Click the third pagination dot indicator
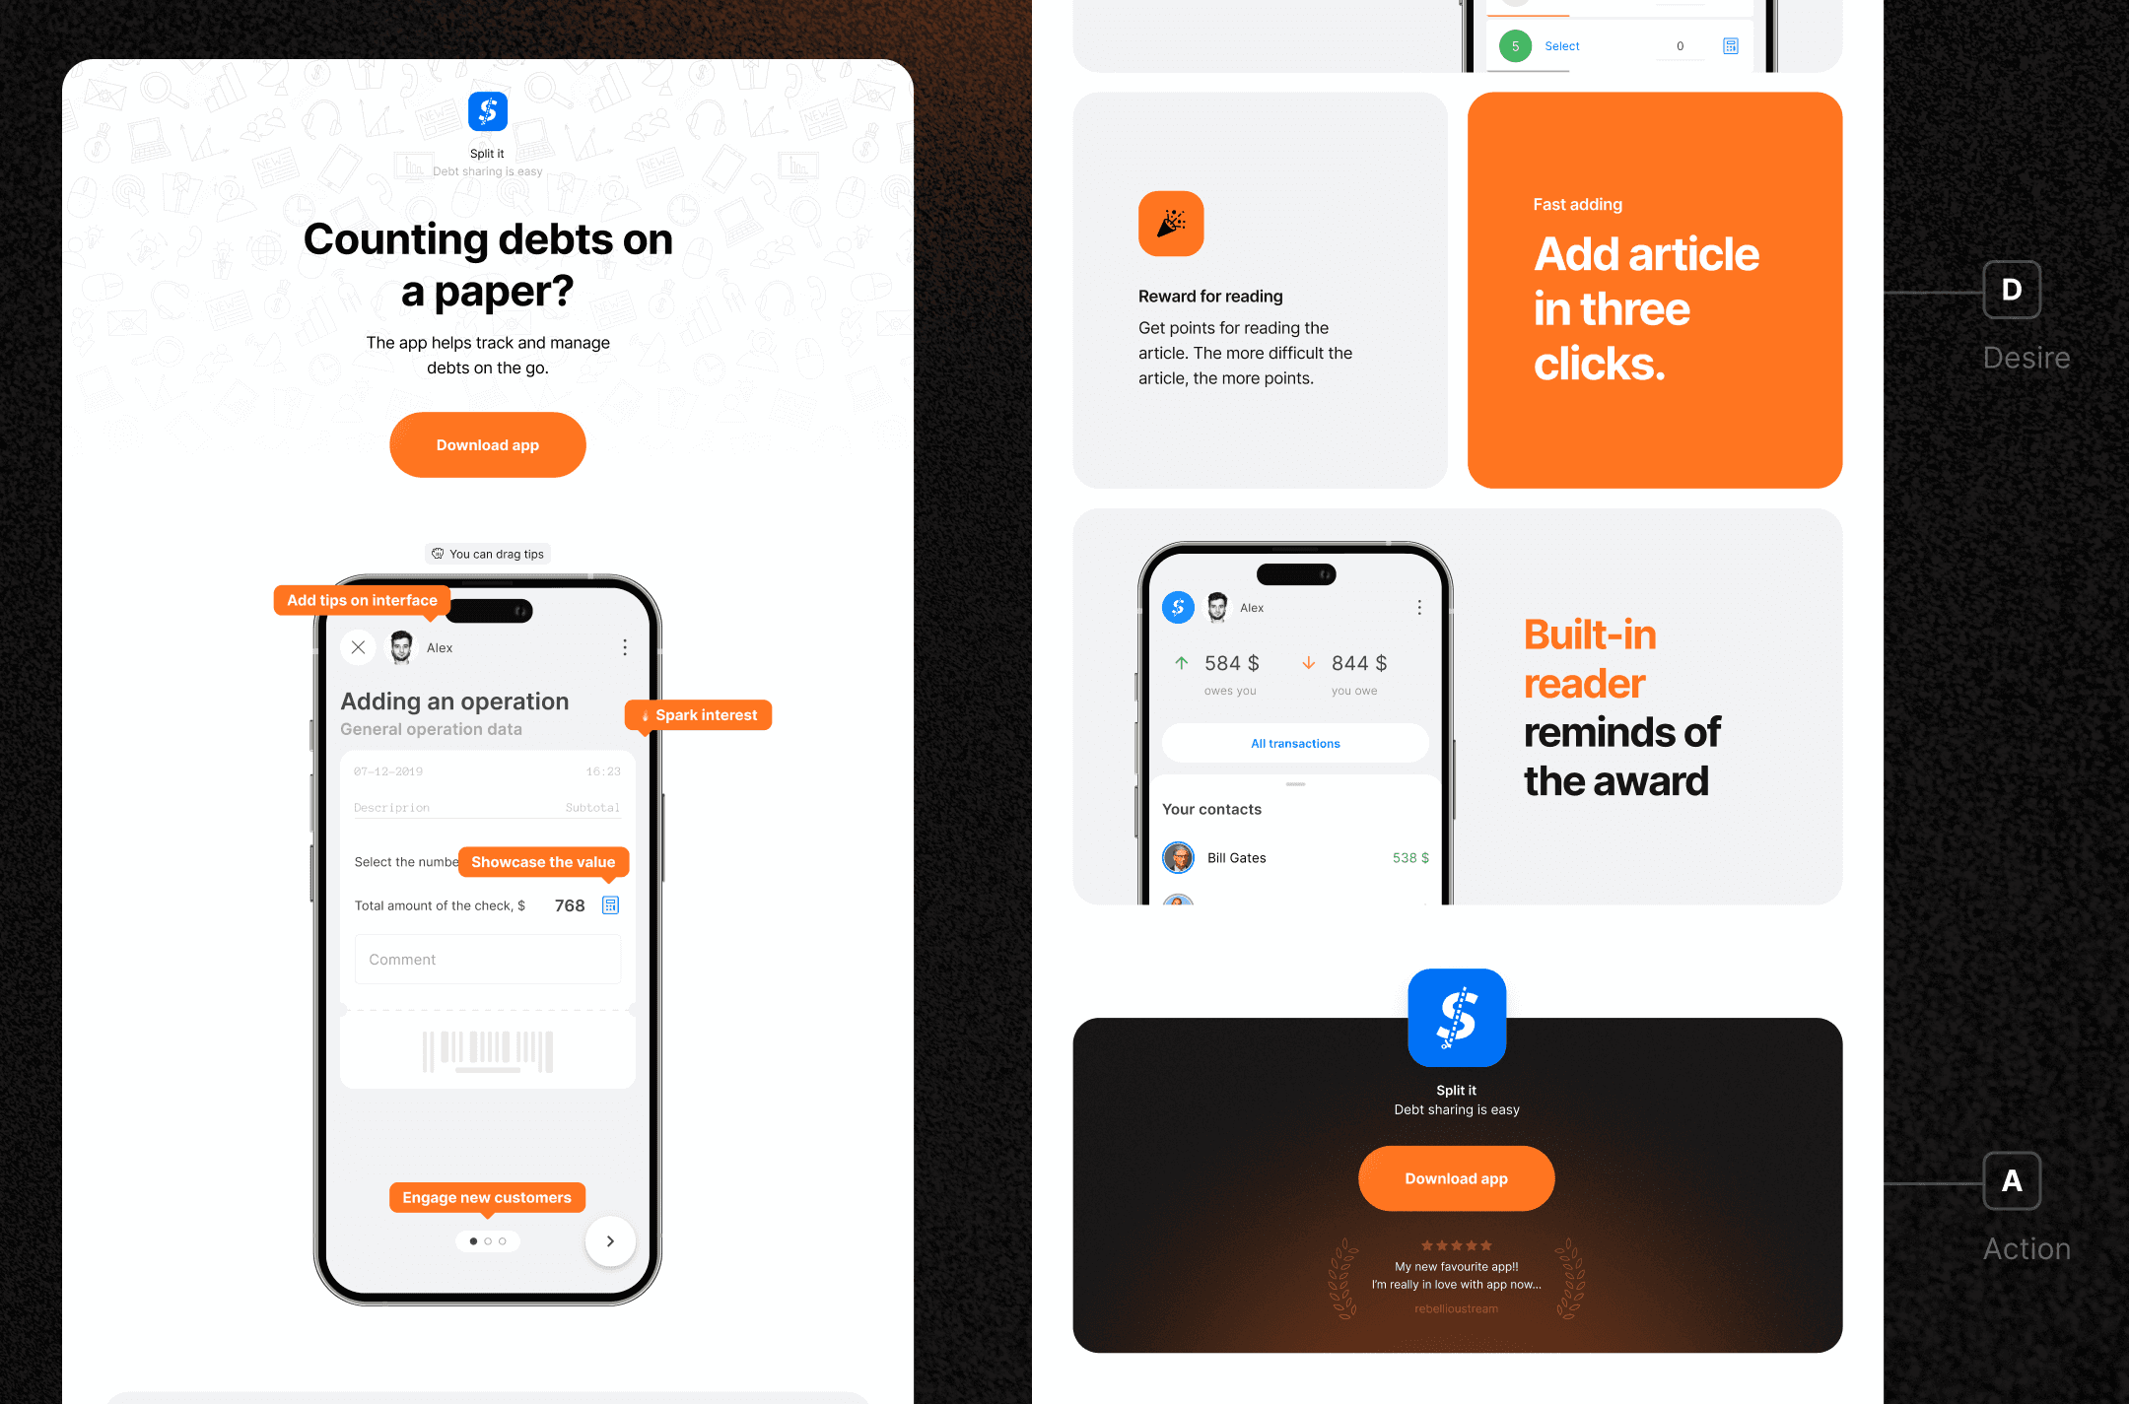 (502, 1237)
